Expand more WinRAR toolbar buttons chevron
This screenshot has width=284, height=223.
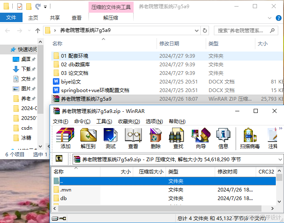(281, 128)
